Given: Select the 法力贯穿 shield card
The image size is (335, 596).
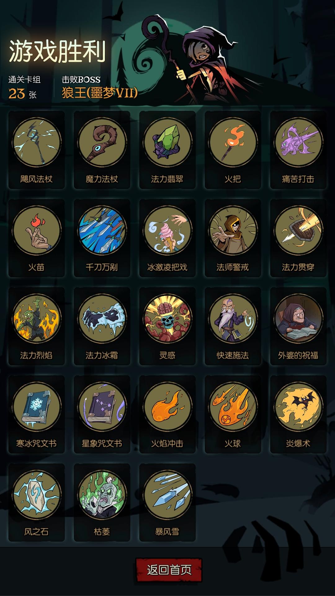Looking at the screenshot, I should 298,238.
